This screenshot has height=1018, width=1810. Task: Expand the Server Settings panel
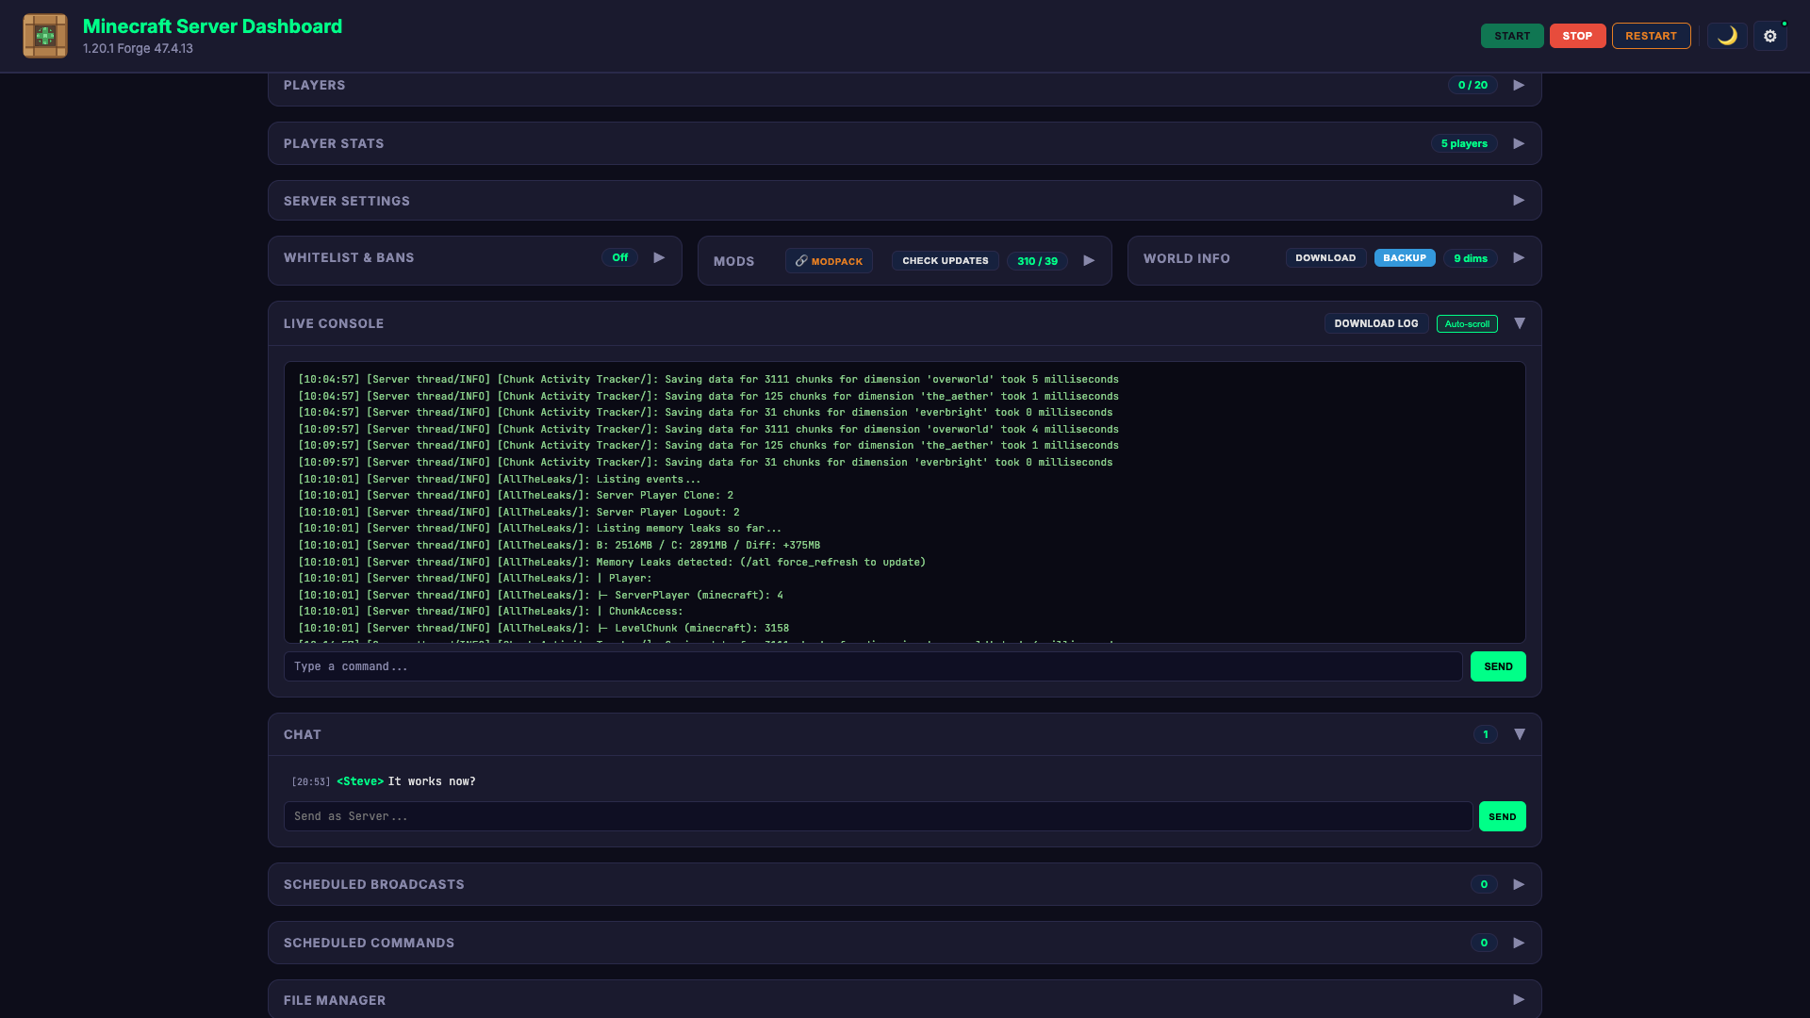1518,200
